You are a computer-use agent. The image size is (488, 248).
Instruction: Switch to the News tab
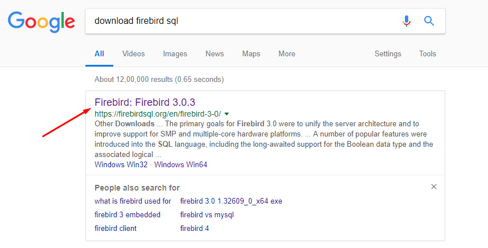pos(215,54)
